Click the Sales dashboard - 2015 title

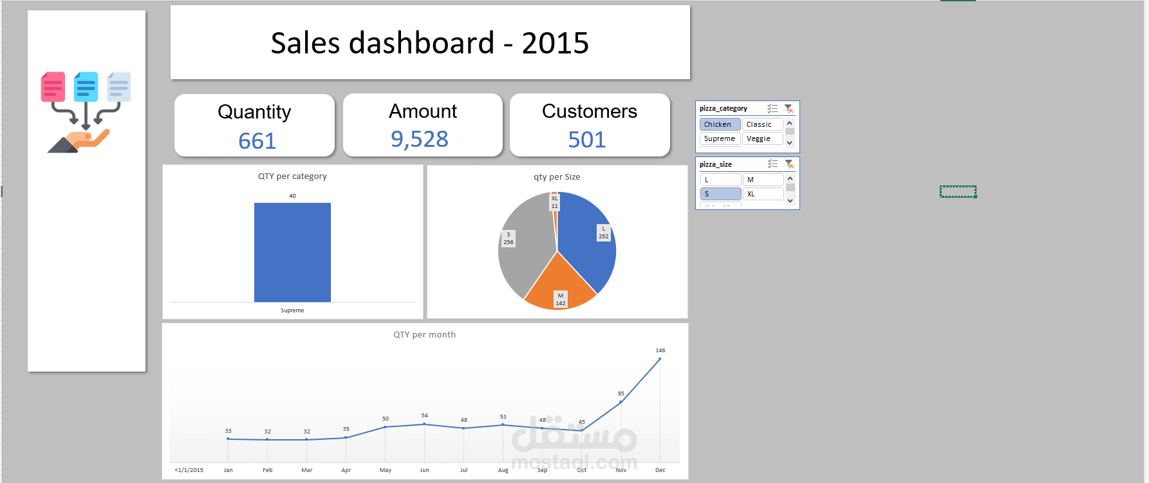430,43
